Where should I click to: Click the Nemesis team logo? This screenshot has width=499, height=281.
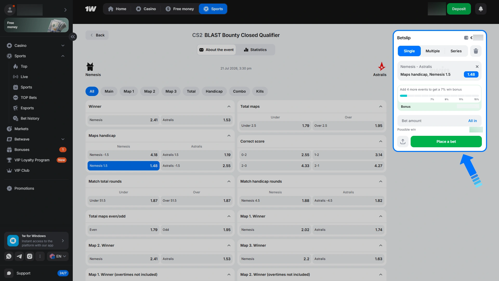[90, 67]
